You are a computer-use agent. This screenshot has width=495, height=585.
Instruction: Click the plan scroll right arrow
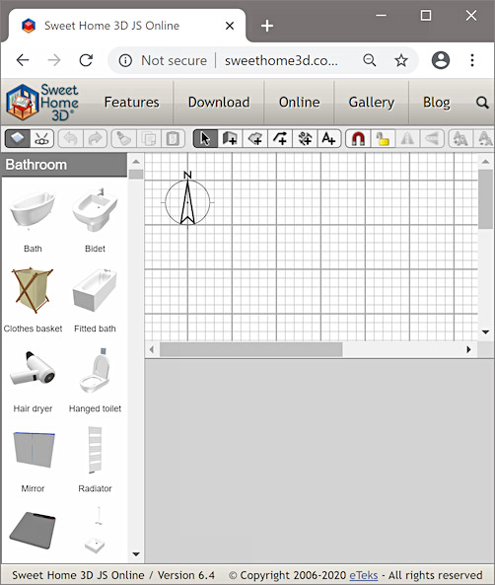click(x=468, y=349)
